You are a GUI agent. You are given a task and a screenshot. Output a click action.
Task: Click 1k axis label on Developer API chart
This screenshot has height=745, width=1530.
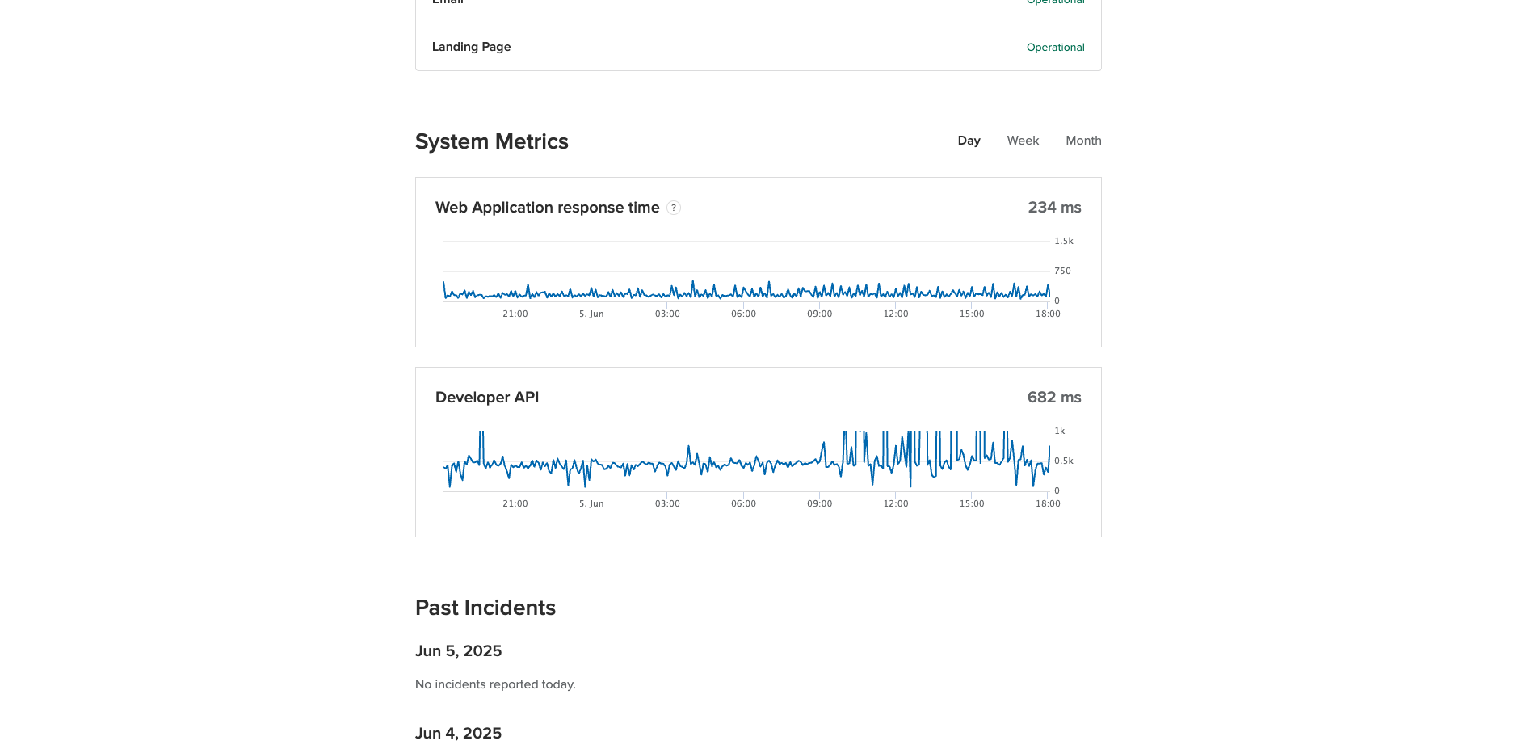1059,431
